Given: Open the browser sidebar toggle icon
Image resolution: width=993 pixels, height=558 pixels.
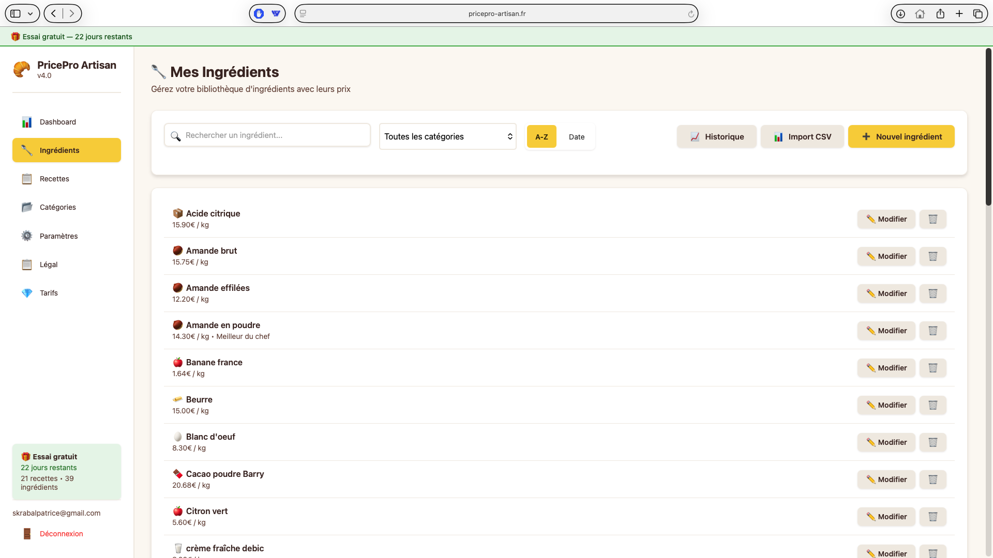Looking at the screenshot, I should pos(16,13).
